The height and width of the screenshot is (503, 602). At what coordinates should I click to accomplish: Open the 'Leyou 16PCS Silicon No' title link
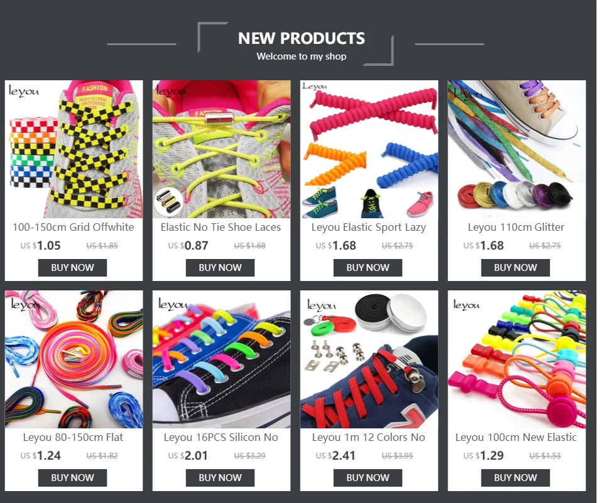(x=221, y=438)
